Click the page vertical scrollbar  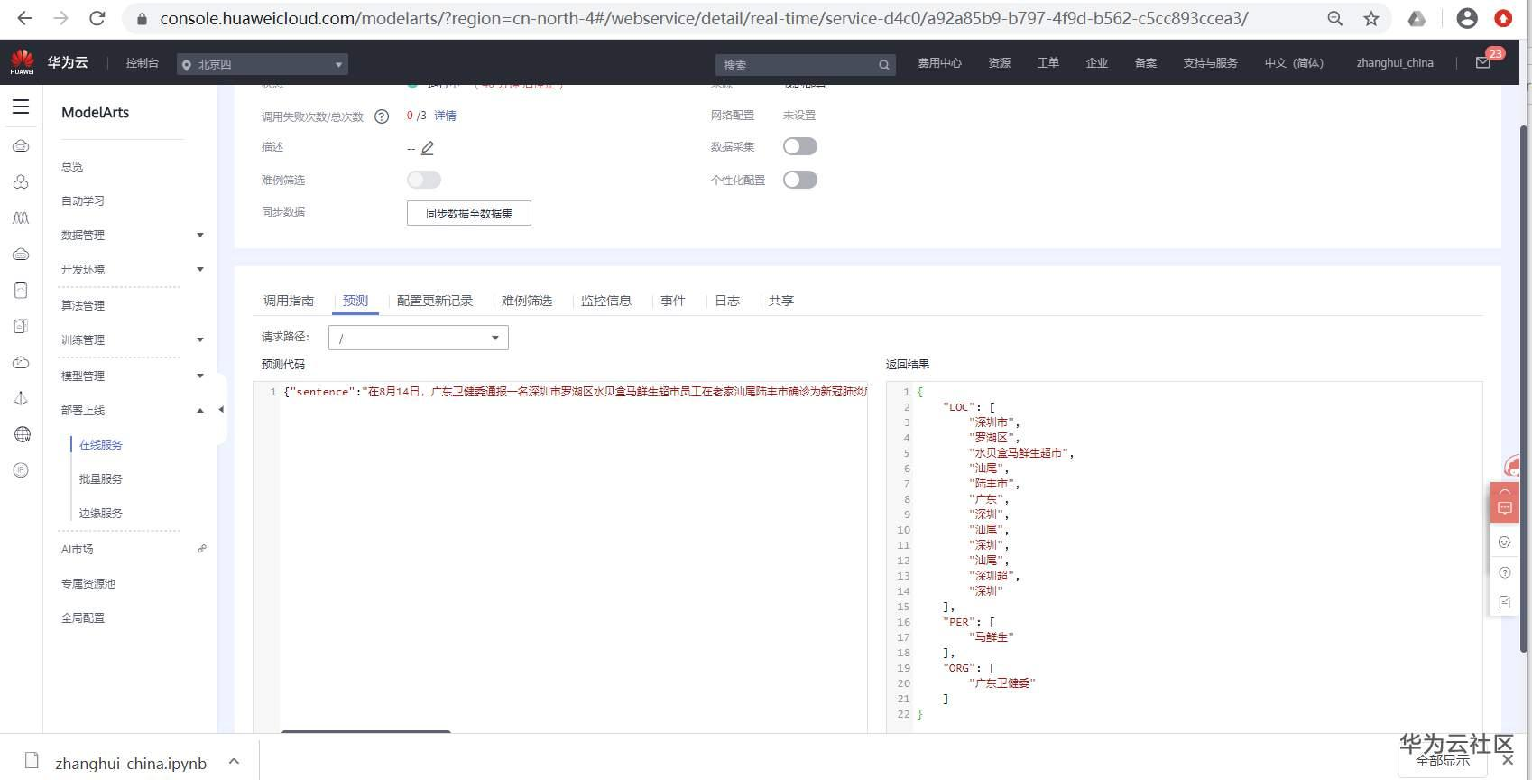click(x=1525, y=388)
